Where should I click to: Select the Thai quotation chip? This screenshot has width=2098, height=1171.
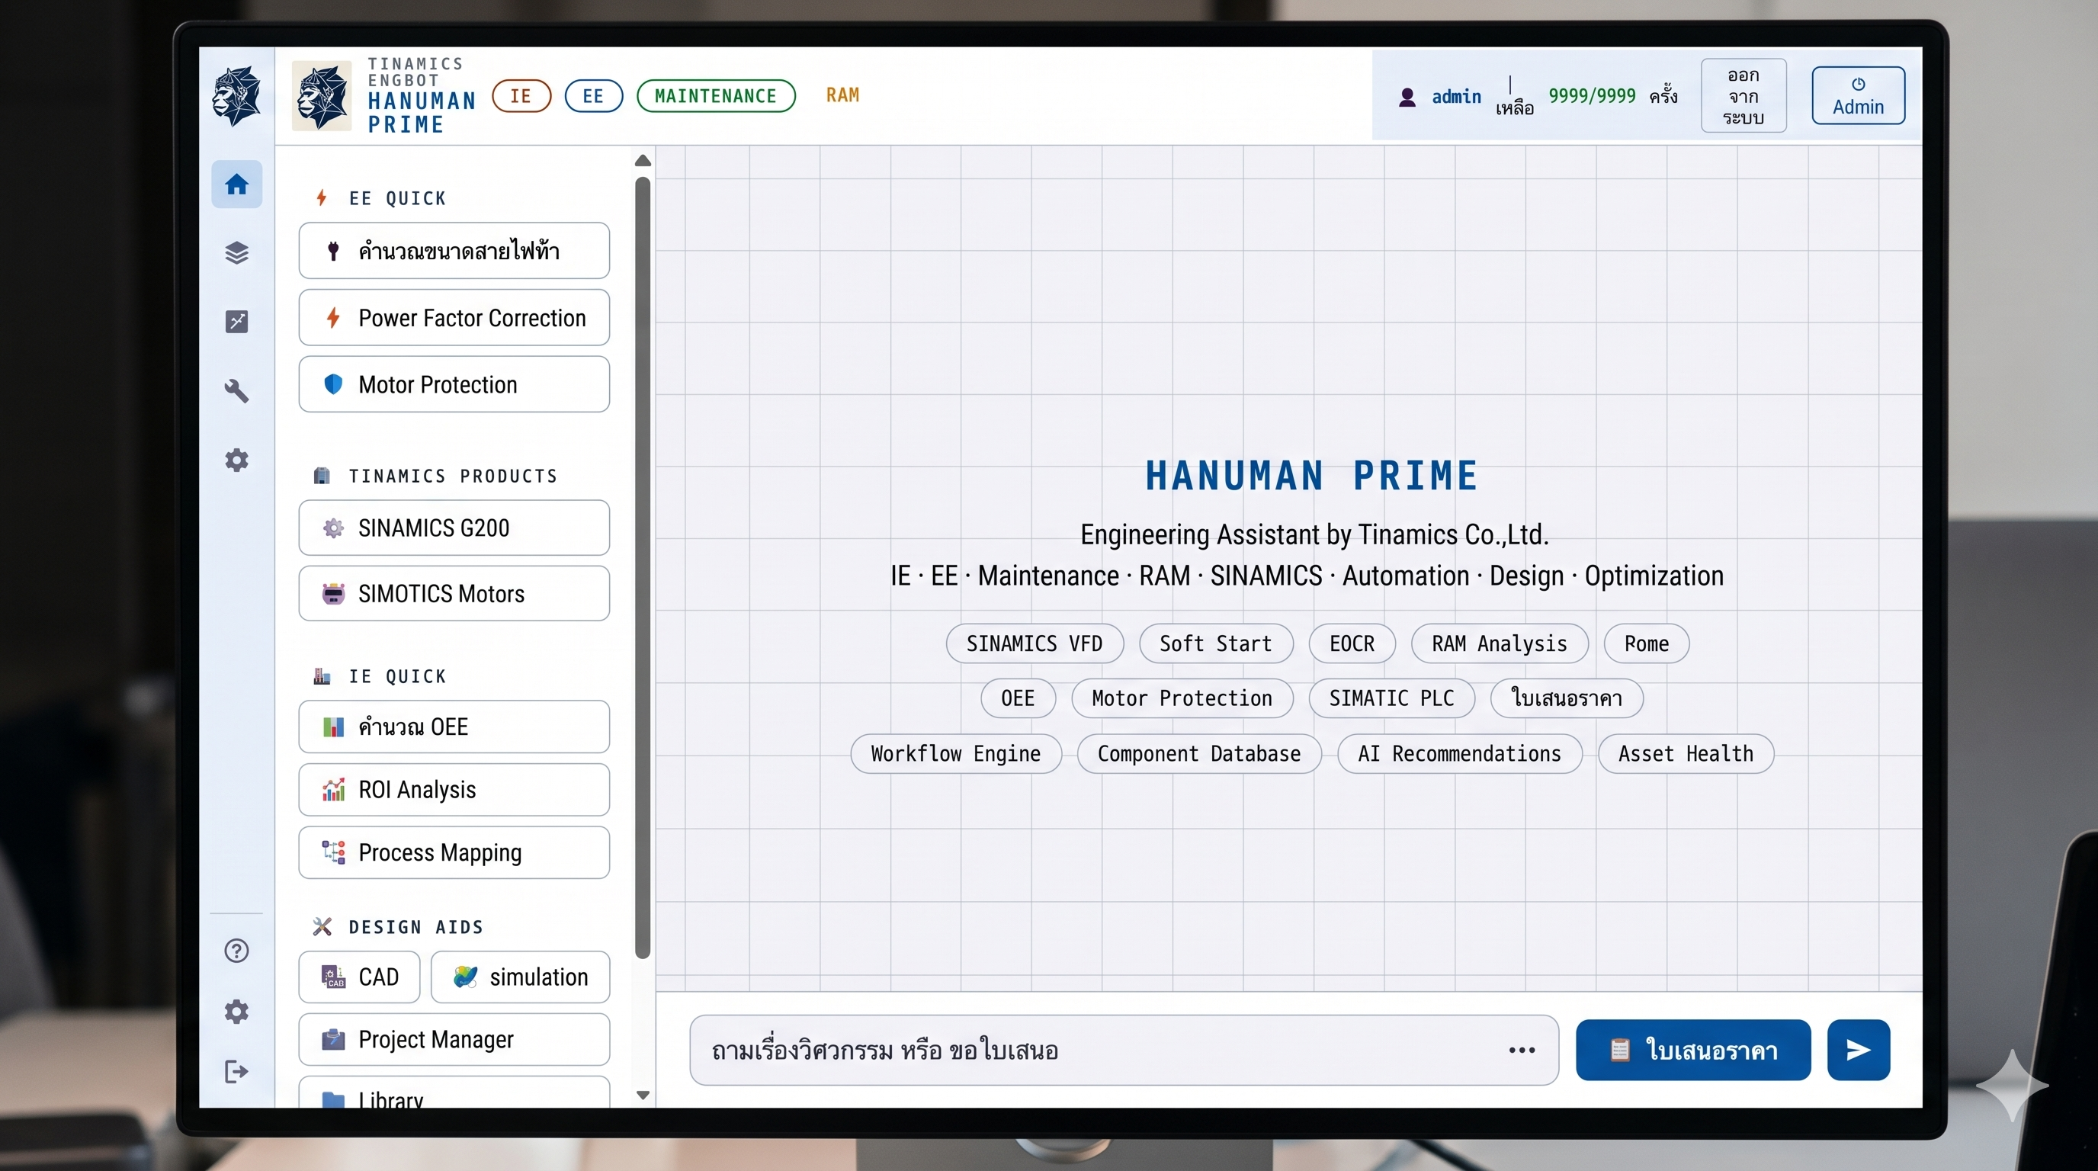[1566, 698]
